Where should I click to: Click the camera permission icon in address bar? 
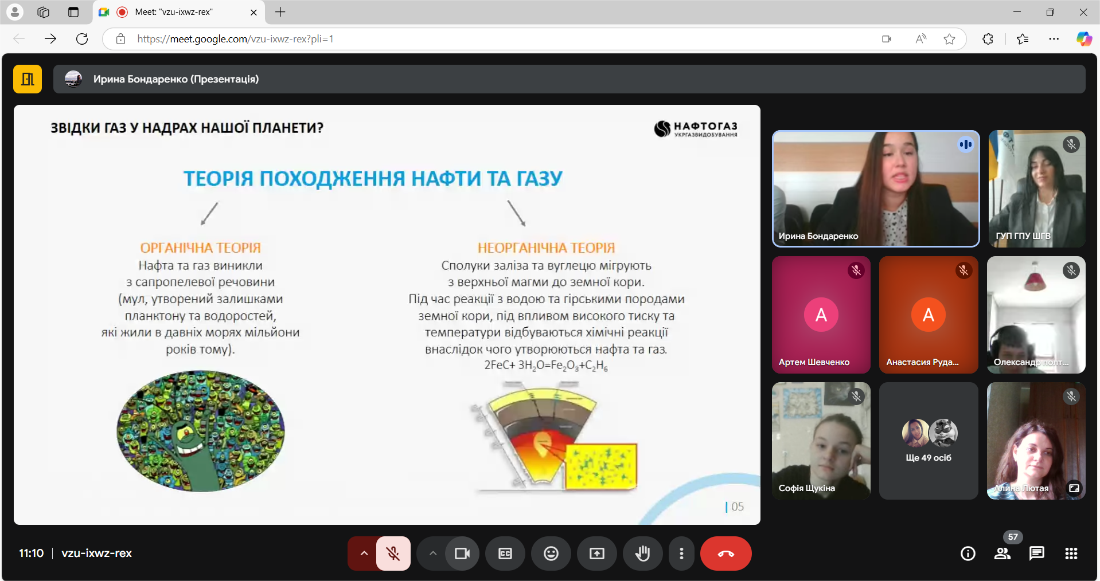click(x=887, y=39)
